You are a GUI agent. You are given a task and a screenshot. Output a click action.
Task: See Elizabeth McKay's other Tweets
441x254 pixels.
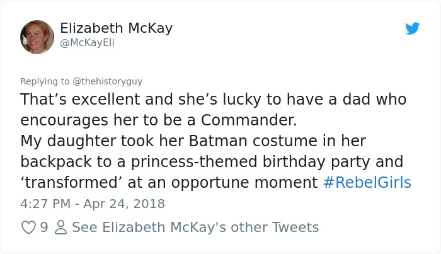(x=195, y=228)
